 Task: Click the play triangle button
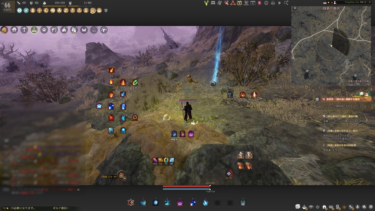[x=279, y=3]
